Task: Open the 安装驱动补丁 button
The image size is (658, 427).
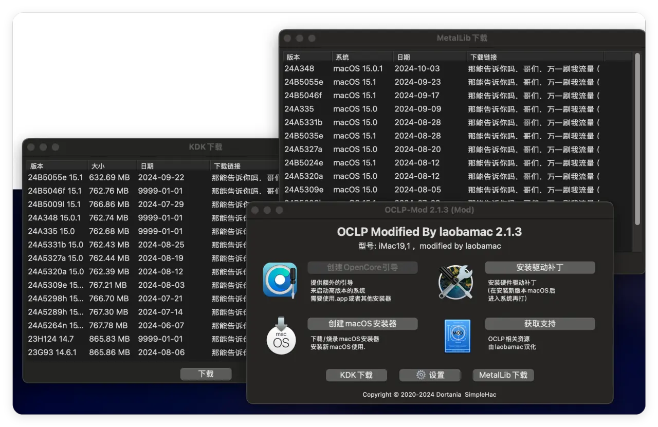Action: point(540,268)
